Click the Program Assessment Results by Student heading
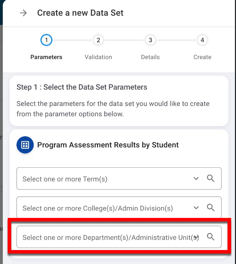 [108, 145]
